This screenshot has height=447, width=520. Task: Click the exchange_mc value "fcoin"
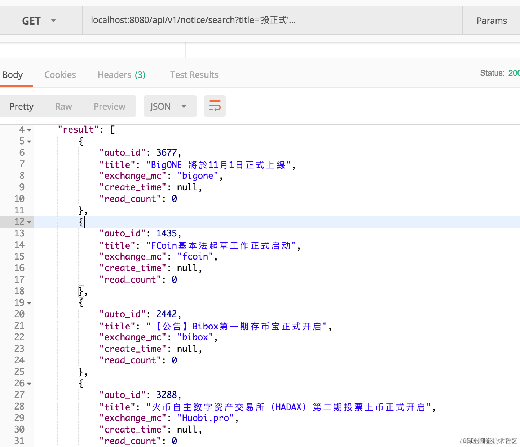(195, 257)
